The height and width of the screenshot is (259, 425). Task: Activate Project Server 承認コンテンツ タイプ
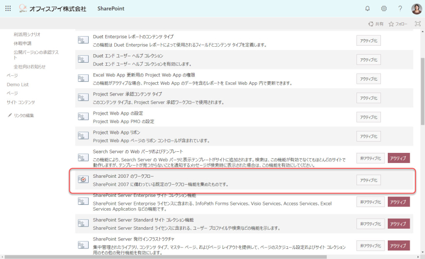click(369, 98)
